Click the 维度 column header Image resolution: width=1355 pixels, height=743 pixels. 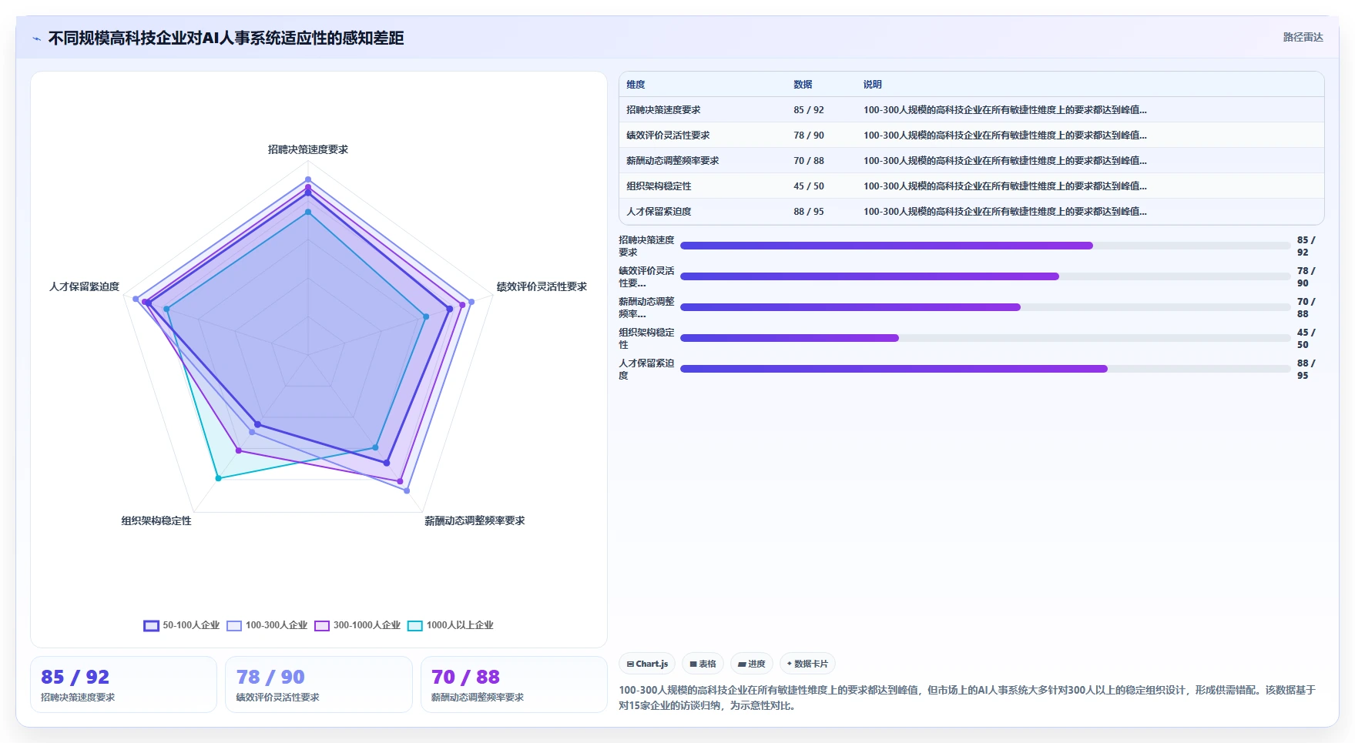click(636, 85)
